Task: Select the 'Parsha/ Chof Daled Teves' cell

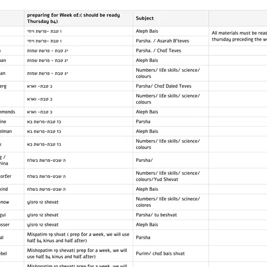Action: [171, 86]
